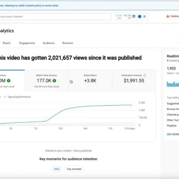This screenshot has height=179, width=179.
Task: Switch to the Revenue tab
Action: click(x=68, y=43)
